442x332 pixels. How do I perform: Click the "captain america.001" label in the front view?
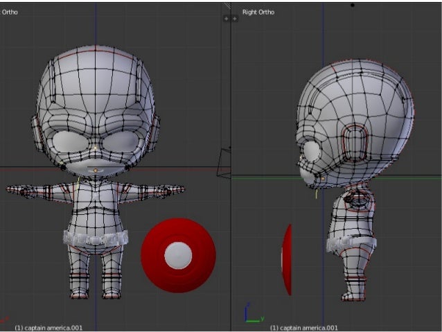[x=48, y=327]
